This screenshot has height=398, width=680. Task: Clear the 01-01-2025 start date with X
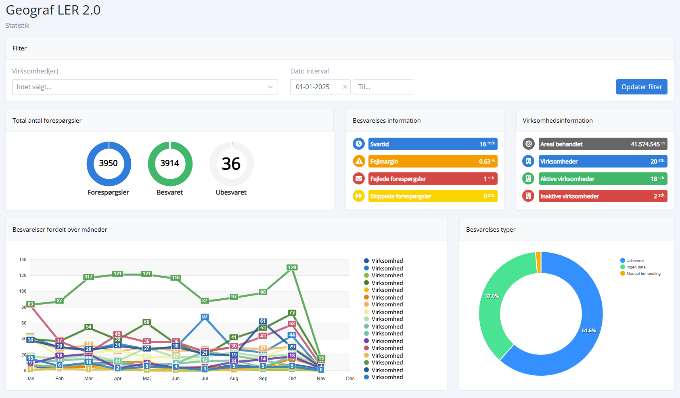345,87
